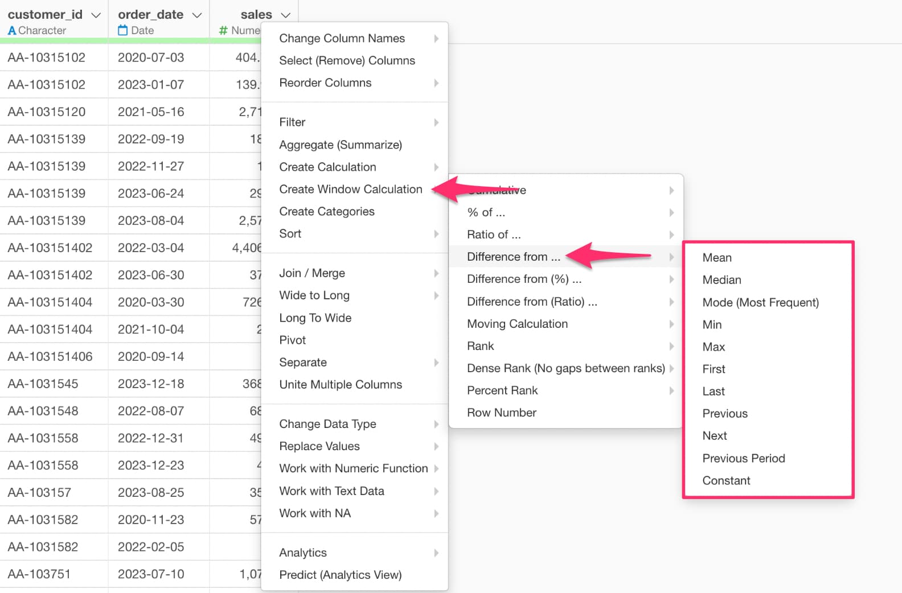Click the Numeric hash type icon
This screenshot has width=902, height=593.
pos(223,31)
